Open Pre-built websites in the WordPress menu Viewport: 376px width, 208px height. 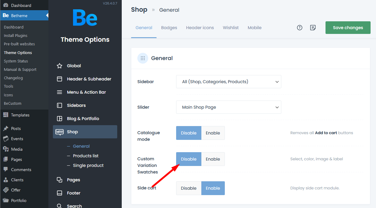(19, 44)
